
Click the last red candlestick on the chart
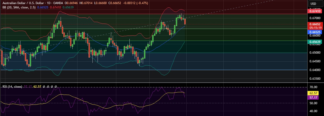[x=185, y=21]
